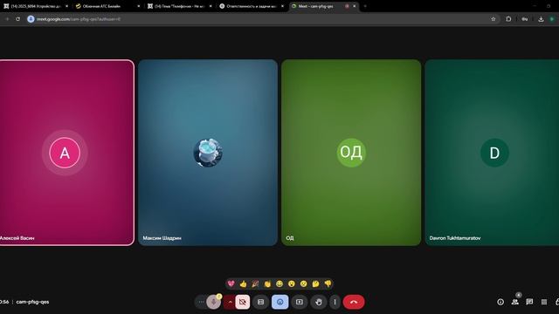Send the surprised face reaction
The height and width of the screenshot is (314, 559).
(x=292, y=283)
